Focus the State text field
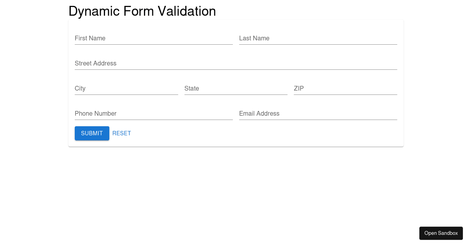 point(236,89)
